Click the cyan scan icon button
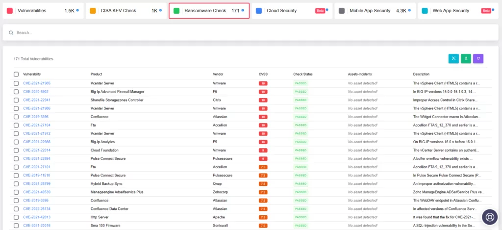Screen dimensions: 502x230 [x=453, y=58]
